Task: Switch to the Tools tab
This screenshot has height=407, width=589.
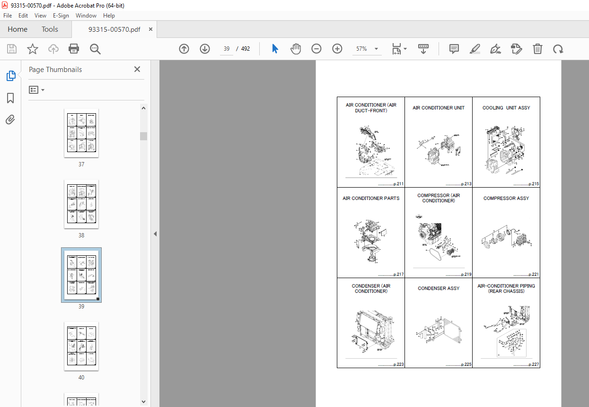Action: (50, 29)
